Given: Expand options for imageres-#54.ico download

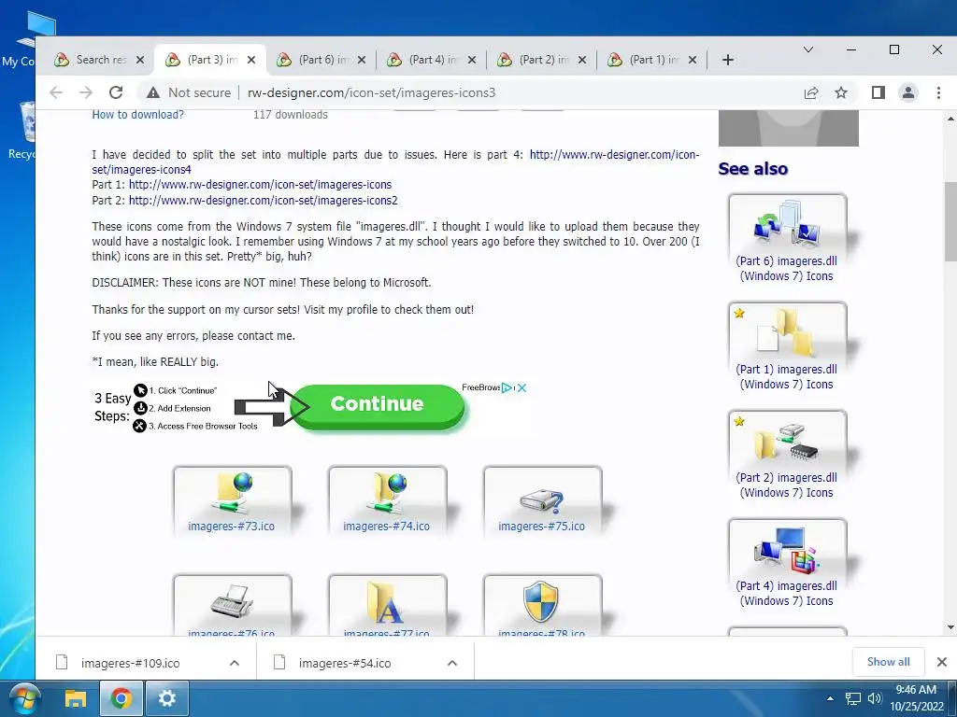Looking at the screenshot, I should [452, 663].
